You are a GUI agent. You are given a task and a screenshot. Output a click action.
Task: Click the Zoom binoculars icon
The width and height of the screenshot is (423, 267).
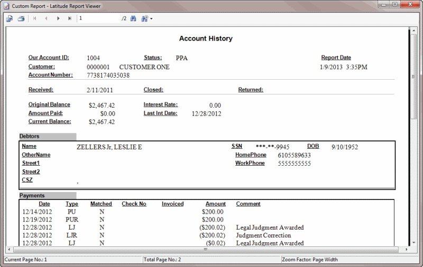144,18
